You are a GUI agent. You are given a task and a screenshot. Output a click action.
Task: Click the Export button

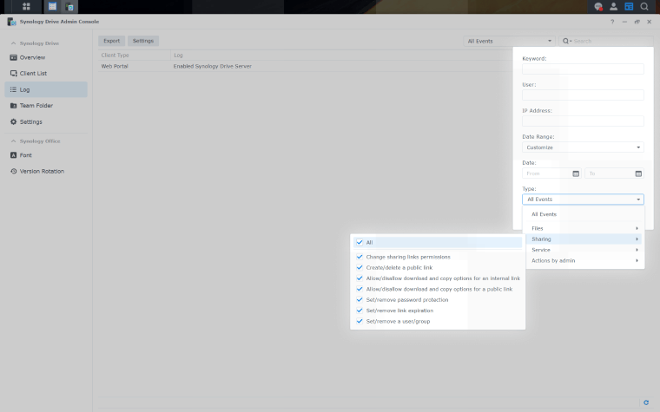(111, 41)
